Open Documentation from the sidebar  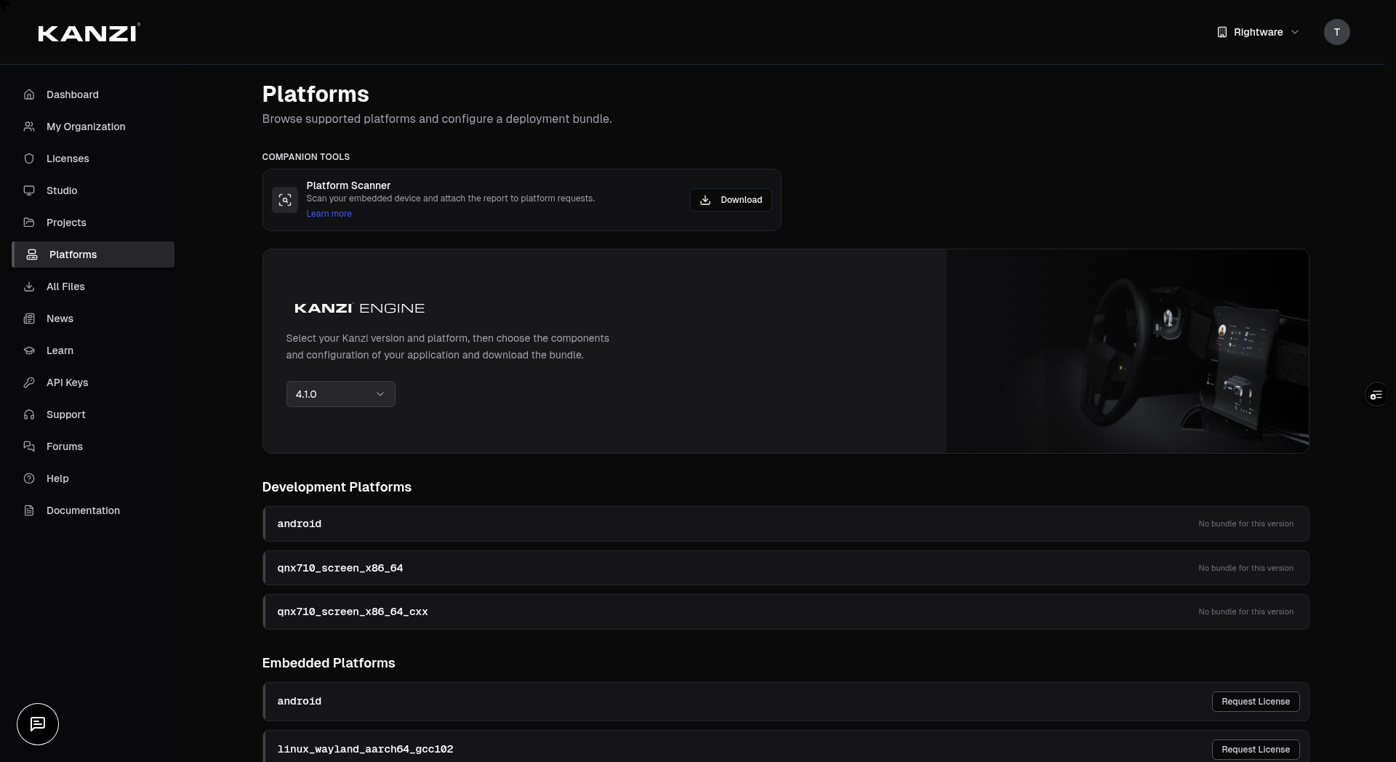[x=93, y=510]
